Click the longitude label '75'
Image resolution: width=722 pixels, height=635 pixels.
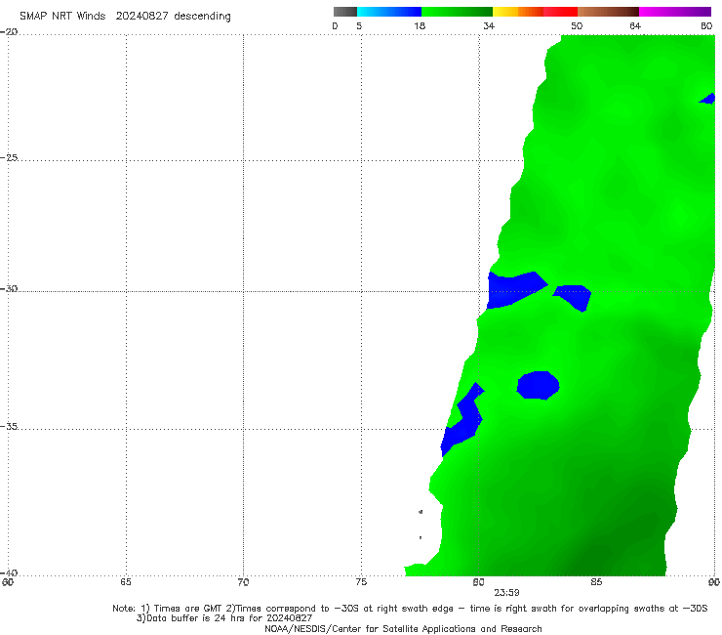point(361,582)
